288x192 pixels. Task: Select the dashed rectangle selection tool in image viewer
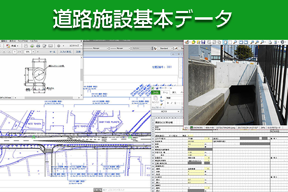(230, 42)
